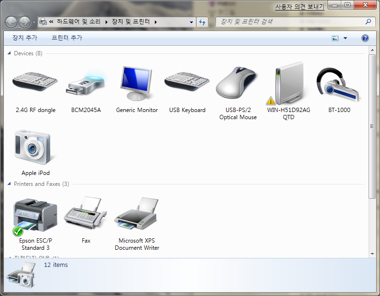Click the 장치 및 프린터 breadcrumb
Screen dimensions: 380x296
pyautogui.click(x=130, y=22)
